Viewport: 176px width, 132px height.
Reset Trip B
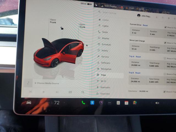click(x=138, y=73)
